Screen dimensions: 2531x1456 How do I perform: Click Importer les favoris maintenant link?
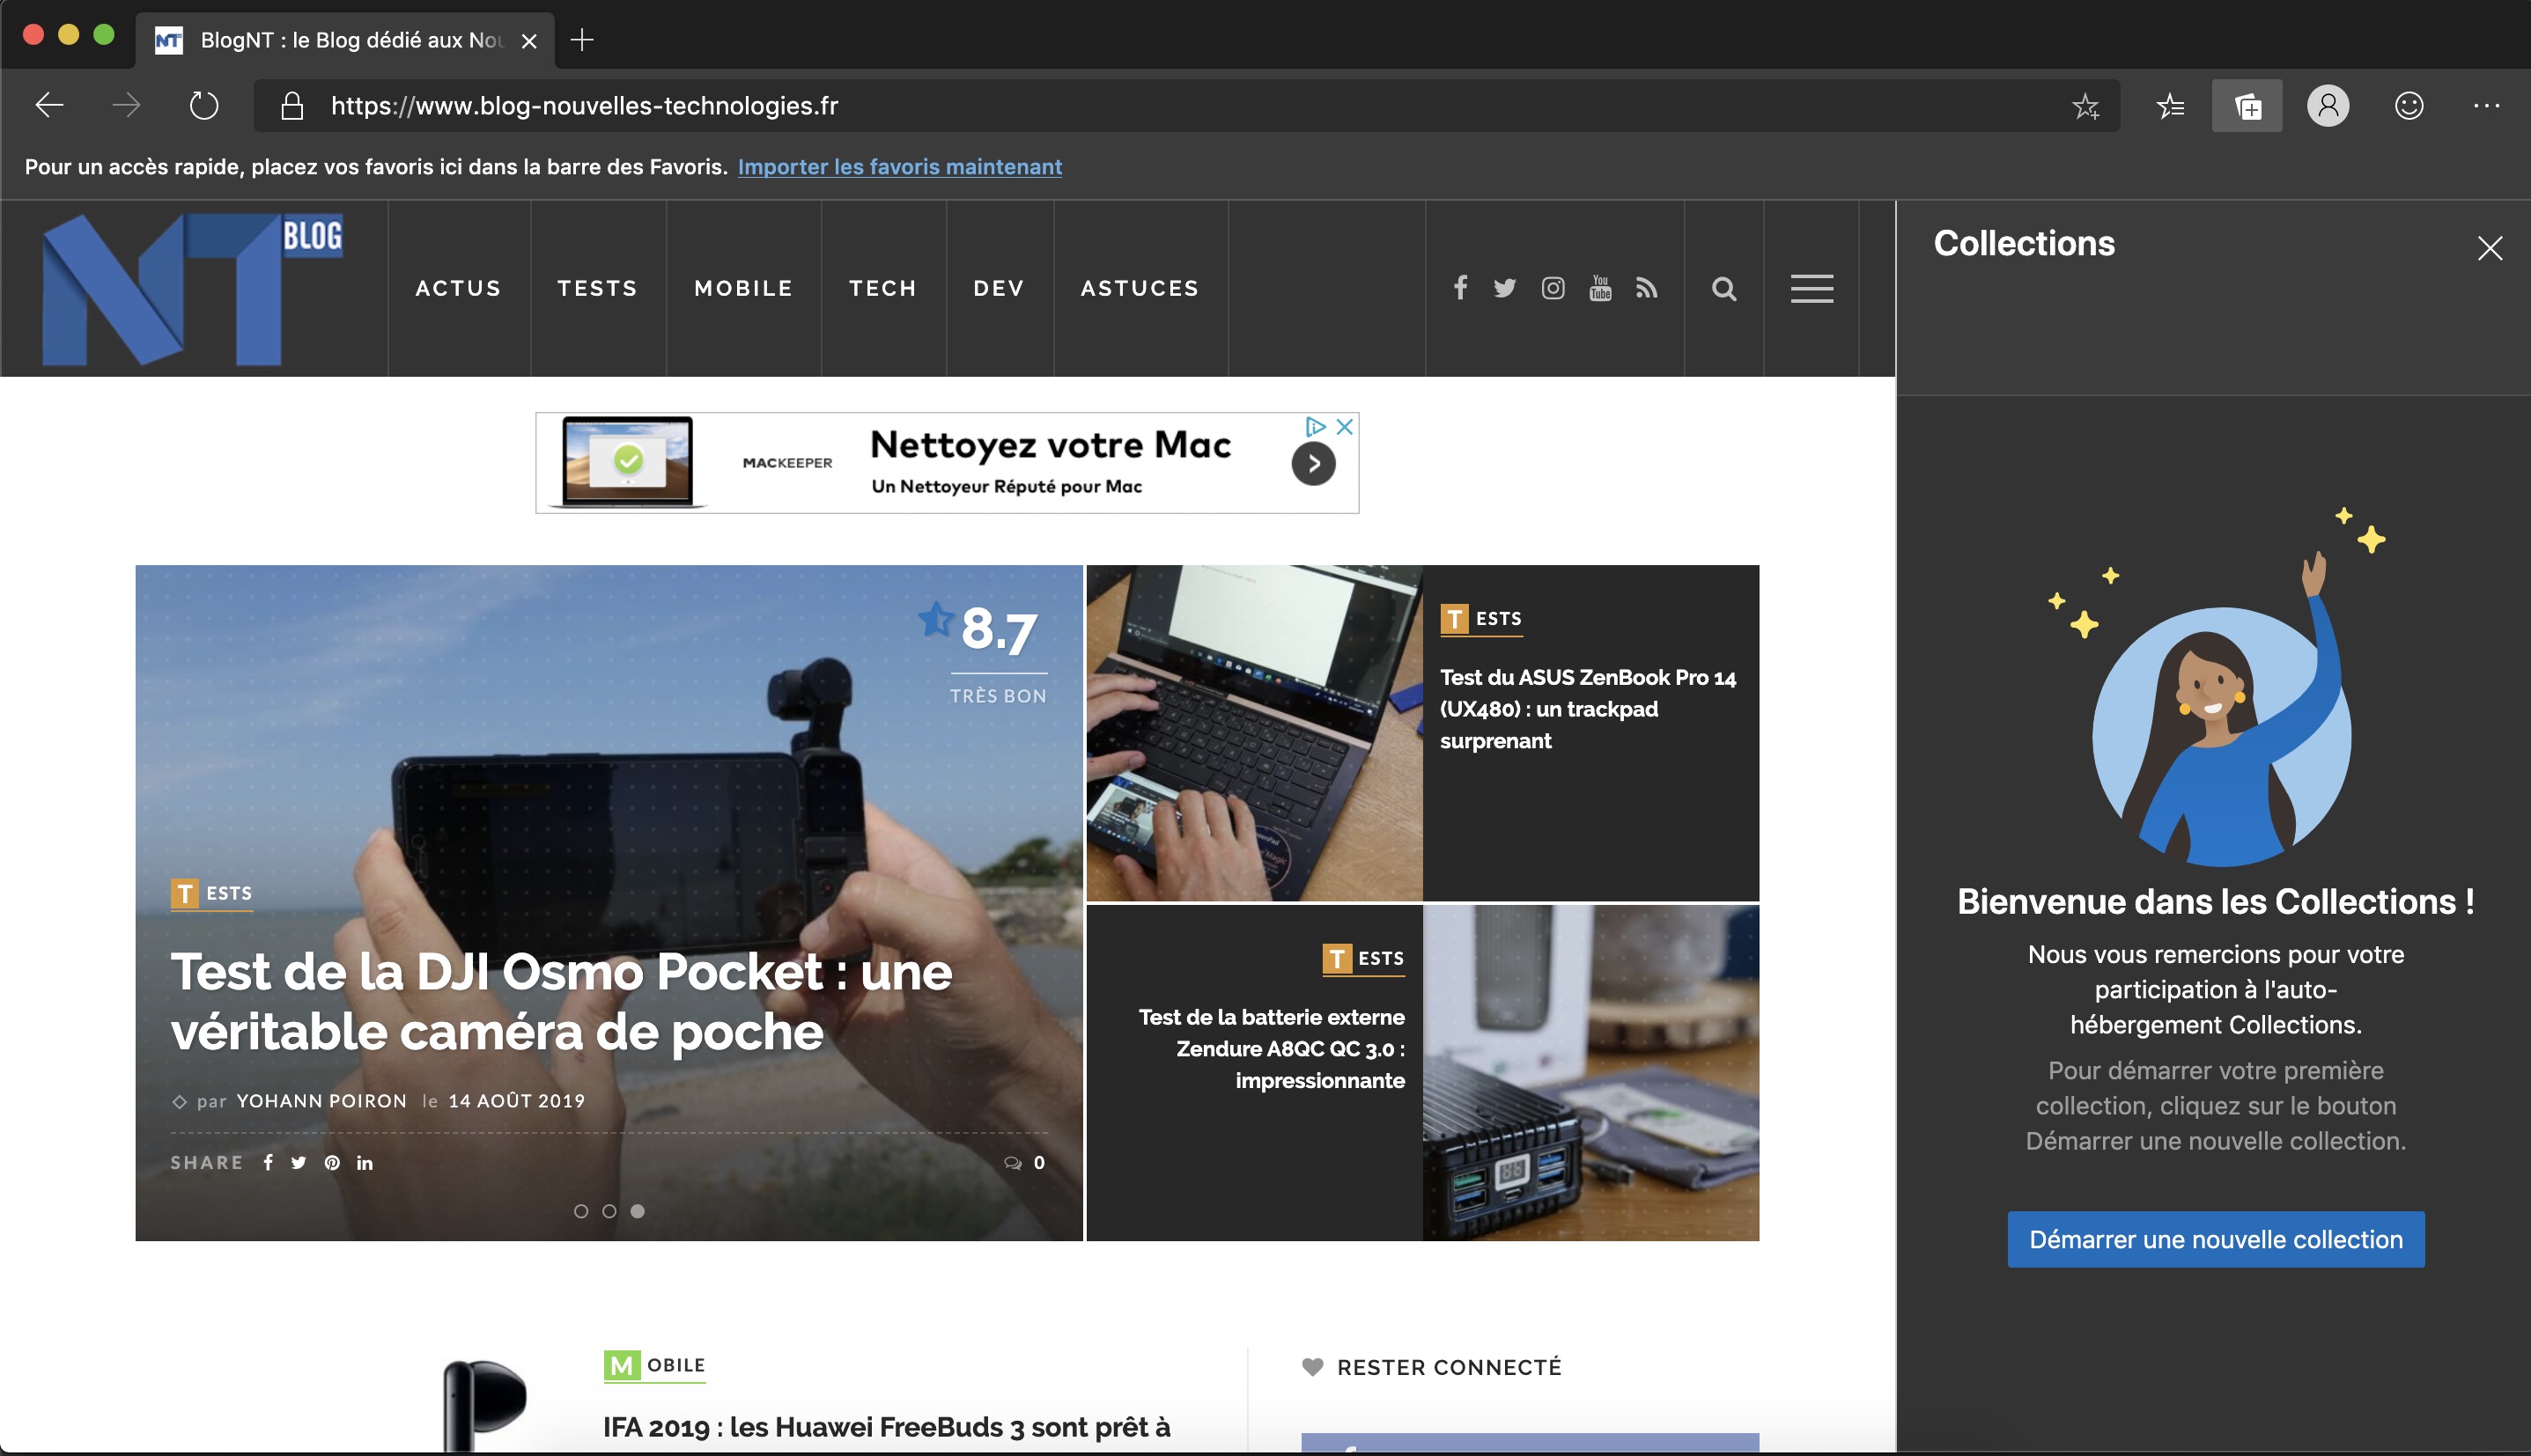click(899, 167)
